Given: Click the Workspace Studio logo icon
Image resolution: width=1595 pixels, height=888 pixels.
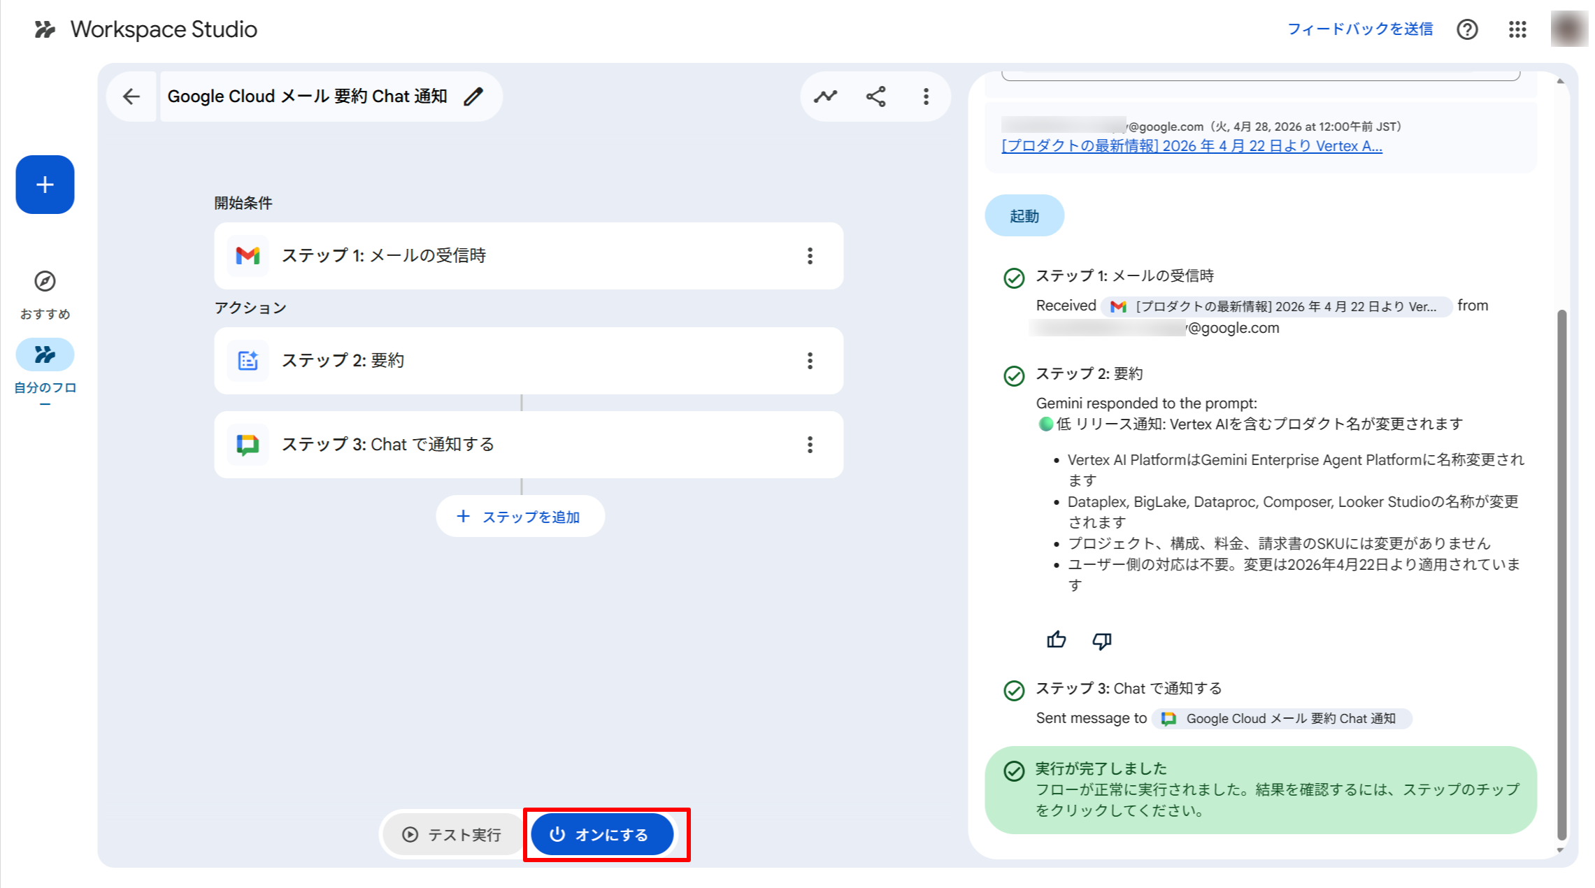Looking at the screenshot, I should click(45, 29).
